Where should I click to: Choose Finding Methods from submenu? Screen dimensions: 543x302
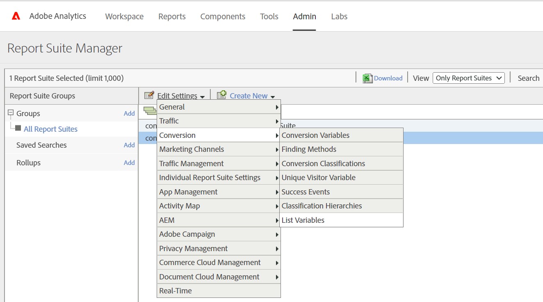pos(341,149)
